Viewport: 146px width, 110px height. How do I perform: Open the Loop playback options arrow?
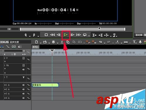pos(89,36)
